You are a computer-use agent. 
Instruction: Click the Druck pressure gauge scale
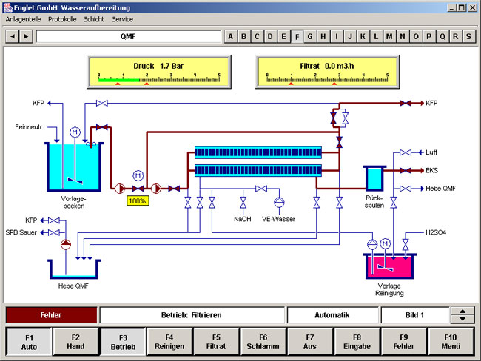[x=154, y=77]
